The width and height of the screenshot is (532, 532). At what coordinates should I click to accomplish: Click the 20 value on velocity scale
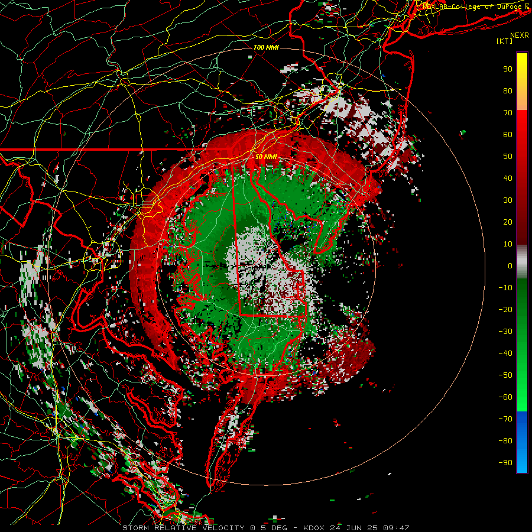(x=508, y=222)
